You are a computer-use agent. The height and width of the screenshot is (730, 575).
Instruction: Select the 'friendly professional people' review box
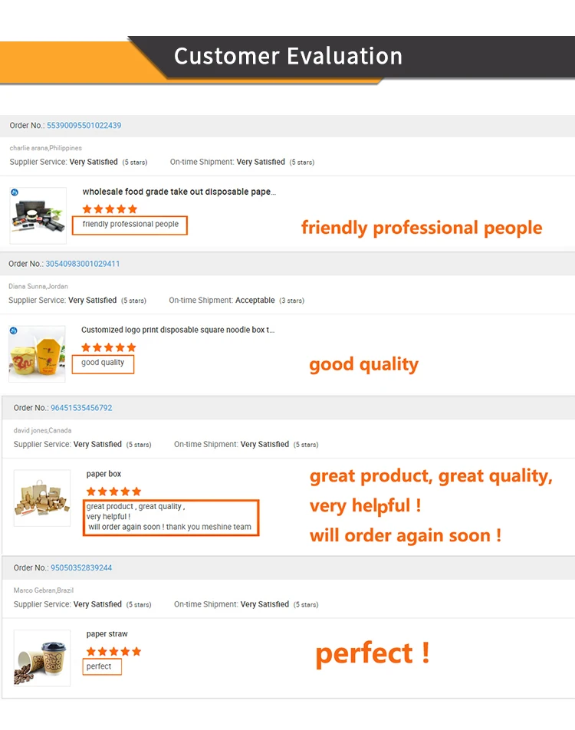[x=130, y=225]
